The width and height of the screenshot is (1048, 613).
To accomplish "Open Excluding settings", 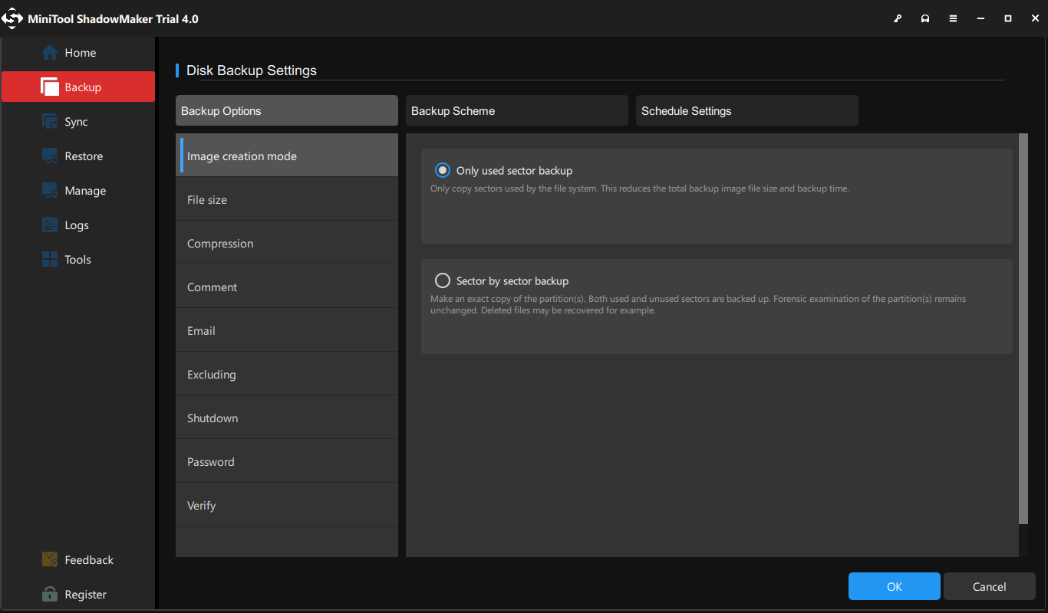I will pos(287,374).
